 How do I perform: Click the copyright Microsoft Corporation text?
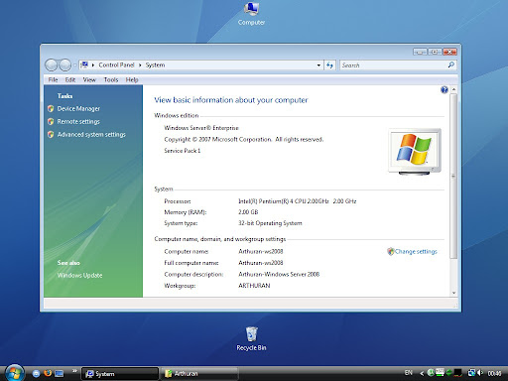244,139
